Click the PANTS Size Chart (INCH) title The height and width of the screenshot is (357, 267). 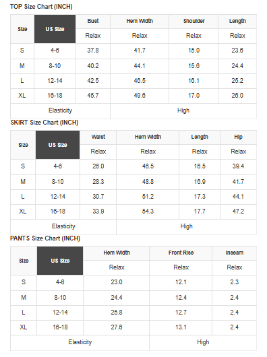pyautogui.click(x=45, y=238)
